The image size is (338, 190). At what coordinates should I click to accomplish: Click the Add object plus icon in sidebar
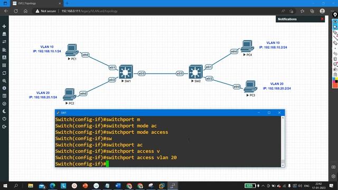4,26
